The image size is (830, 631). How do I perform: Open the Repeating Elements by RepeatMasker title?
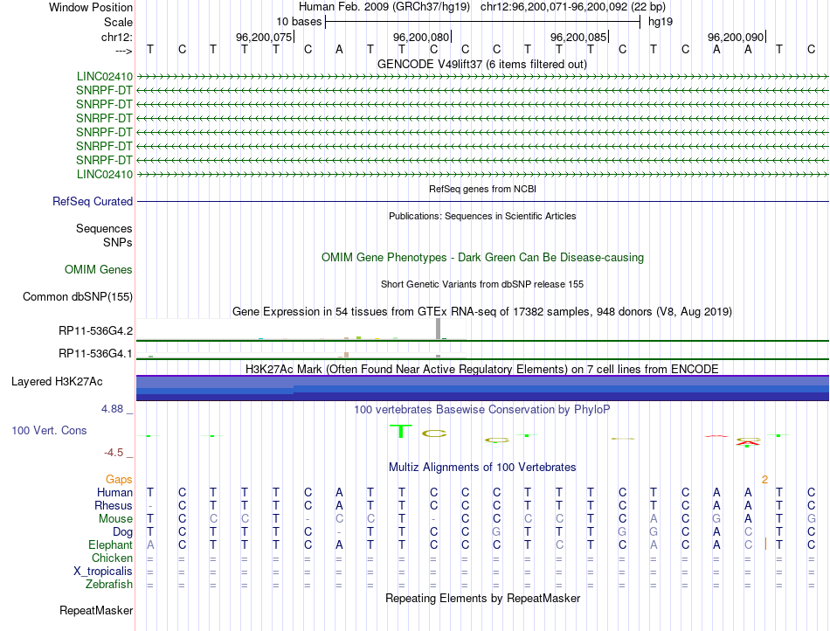pyautogui.click(x=482, y=598)
